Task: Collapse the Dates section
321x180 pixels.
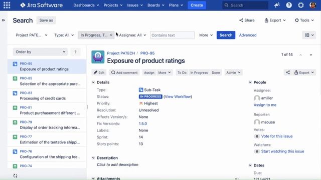Action: [250, 165]
